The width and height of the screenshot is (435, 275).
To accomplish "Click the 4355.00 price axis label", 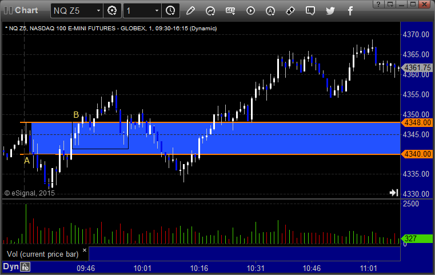I will 416,94.
